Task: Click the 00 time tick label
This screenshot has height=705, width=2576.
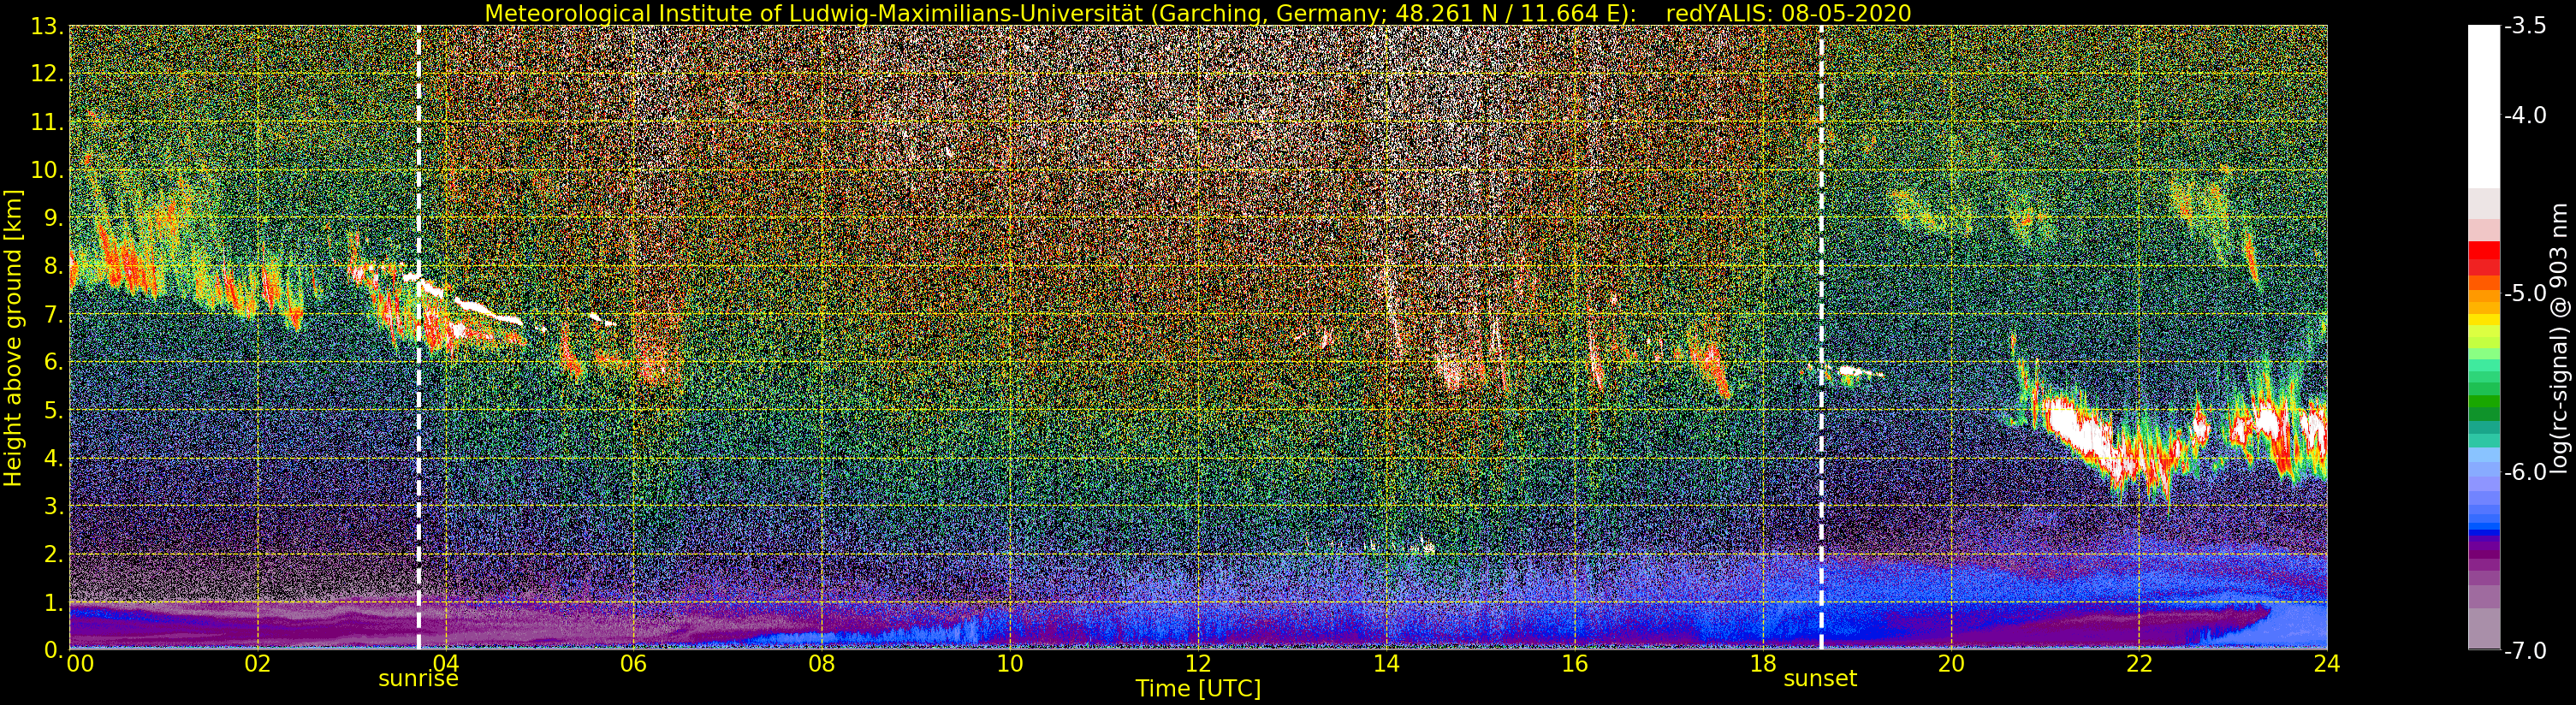Action: tap(80, 663)
